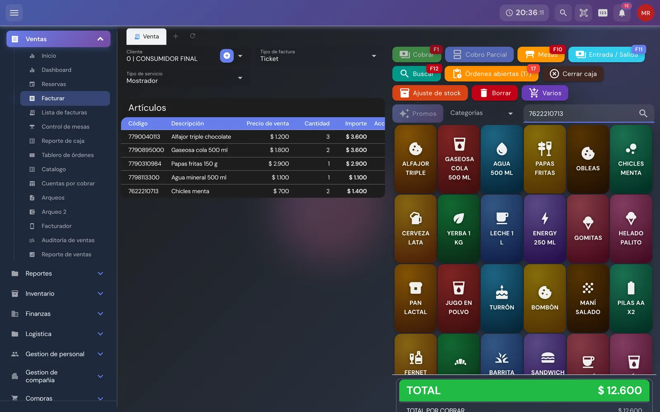Add Alfajor Triple product tile
The height and width of the screenshot is (412, 660).
point(415,159)
